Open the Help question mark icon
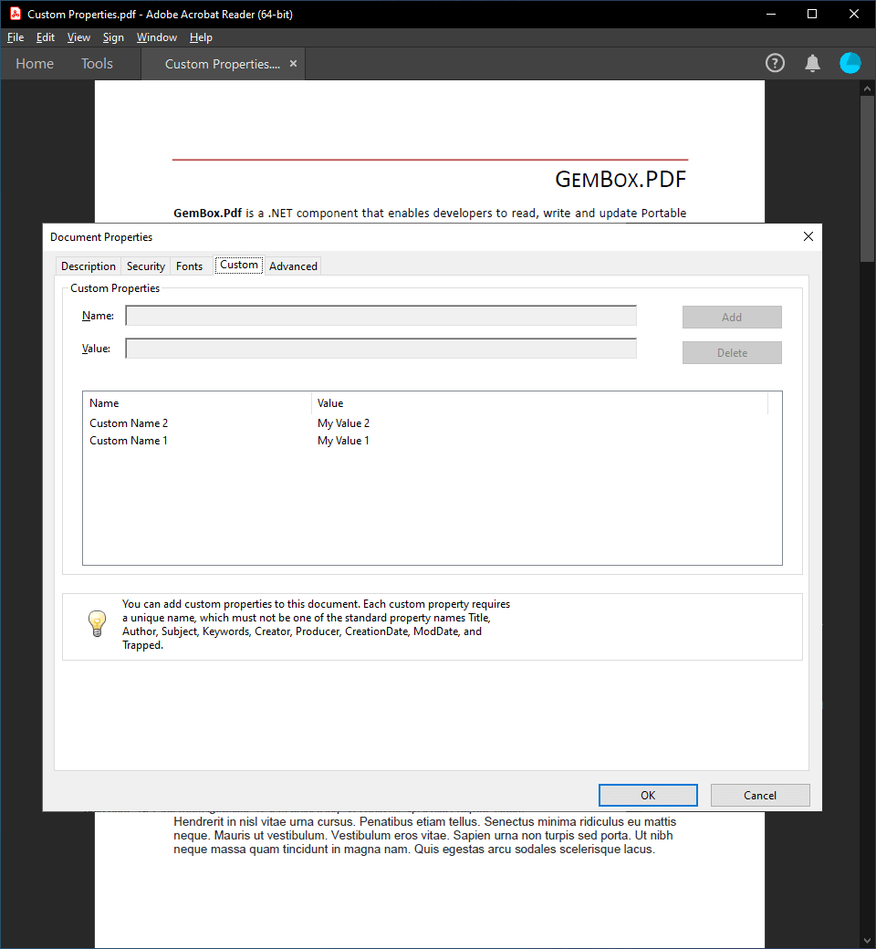 [x=775, y=63]
